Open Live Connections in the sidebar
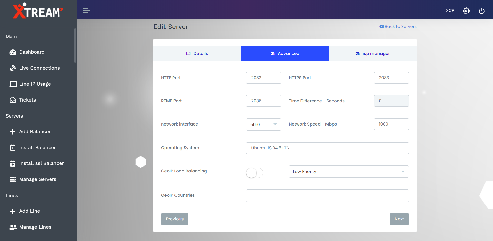 click(39, 68)
